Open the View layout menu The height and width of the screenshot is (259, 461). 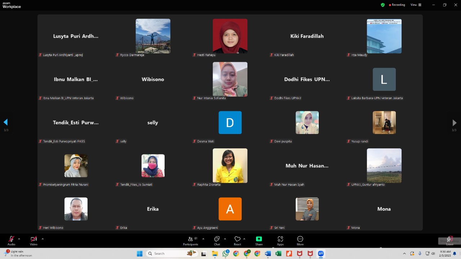[416, 5]
